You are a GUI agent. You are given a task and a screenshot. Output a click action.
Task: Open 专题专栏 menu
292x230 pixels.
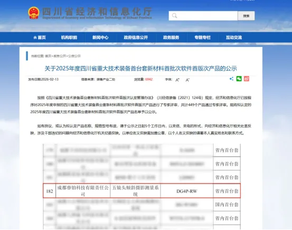click(202, 37)
